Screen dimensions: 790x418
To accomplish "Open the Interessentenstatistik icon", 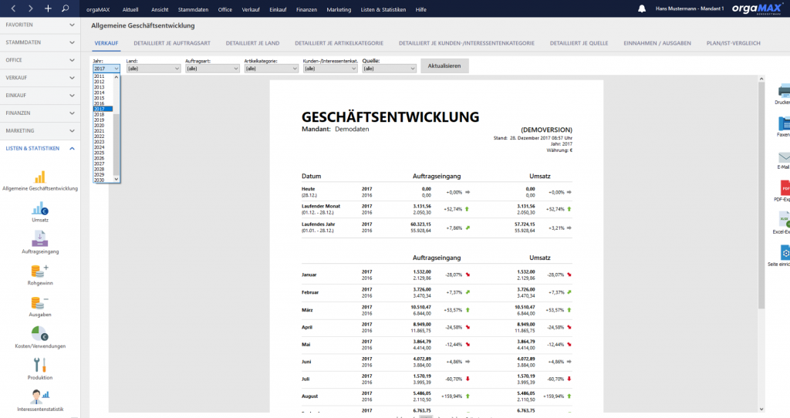I will [x=40, y=397].
